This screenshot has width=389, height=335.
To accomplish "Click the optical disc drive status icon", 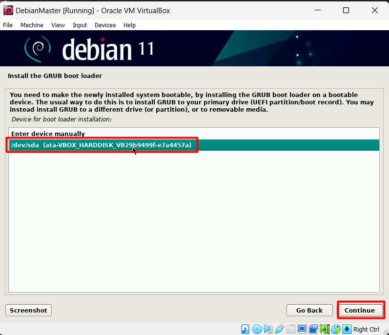I will (x=257, y=329).
